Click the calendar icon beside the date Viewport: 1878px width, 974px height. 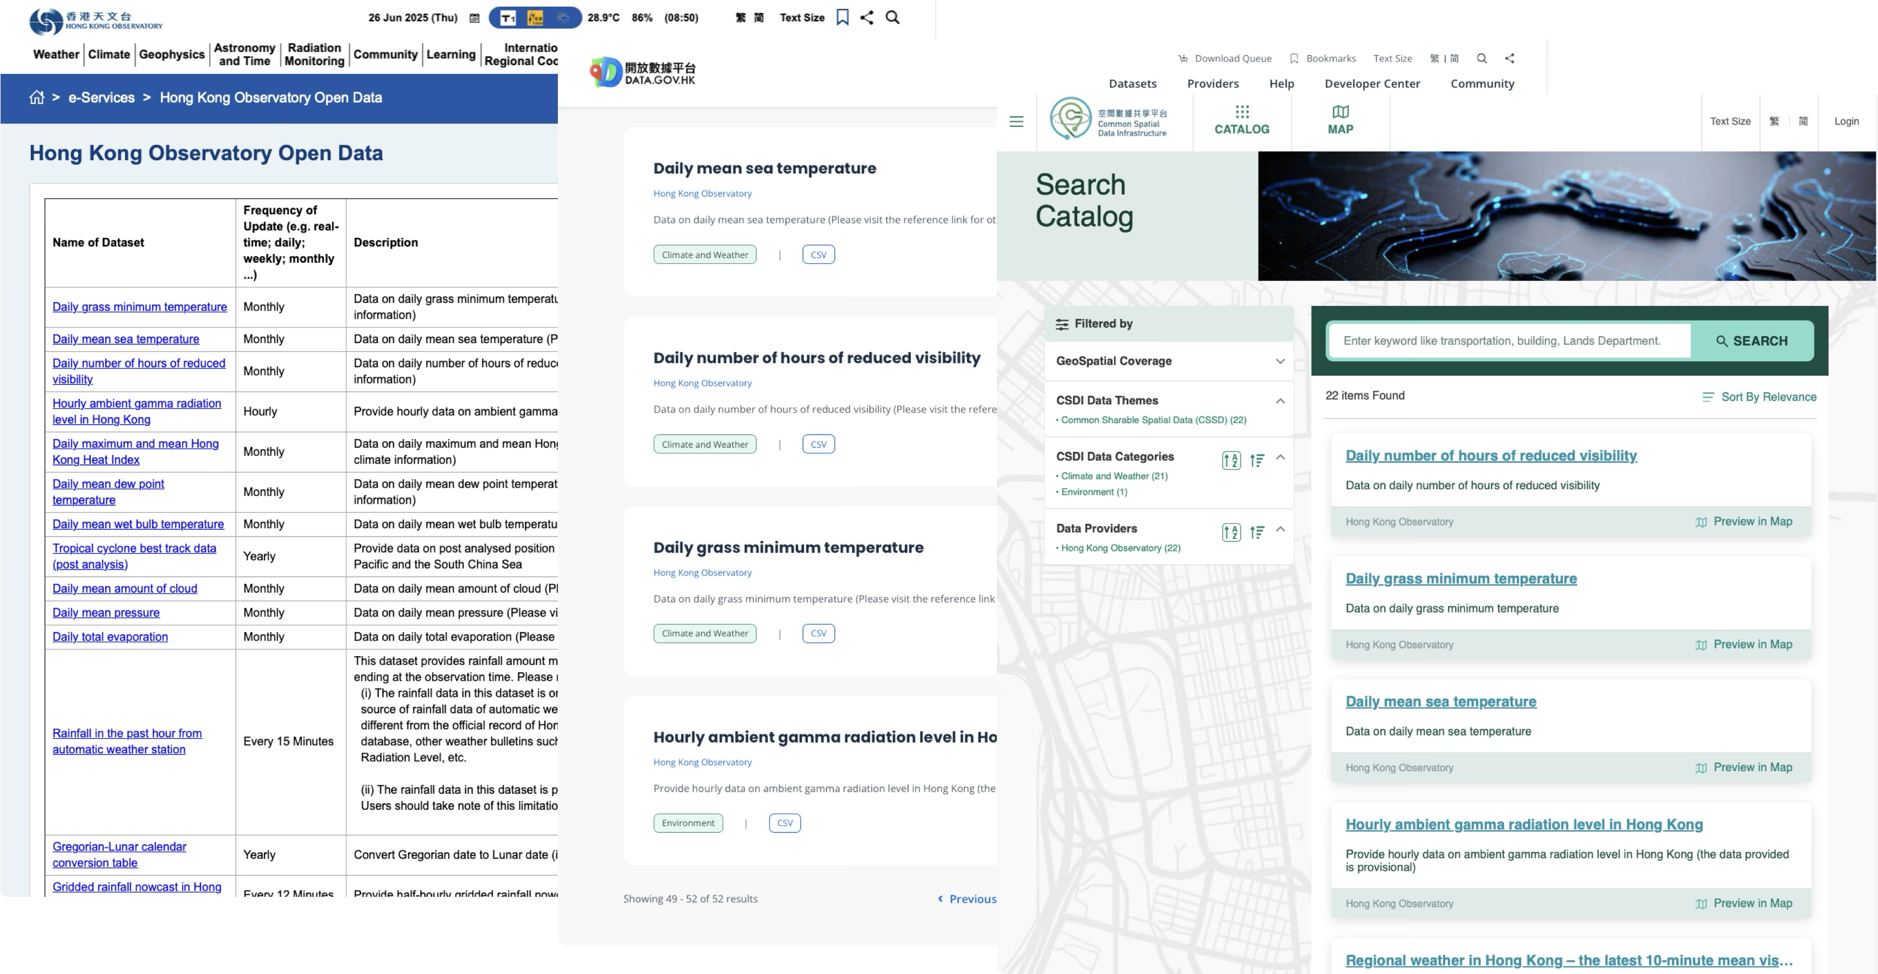tap(475, 18)
